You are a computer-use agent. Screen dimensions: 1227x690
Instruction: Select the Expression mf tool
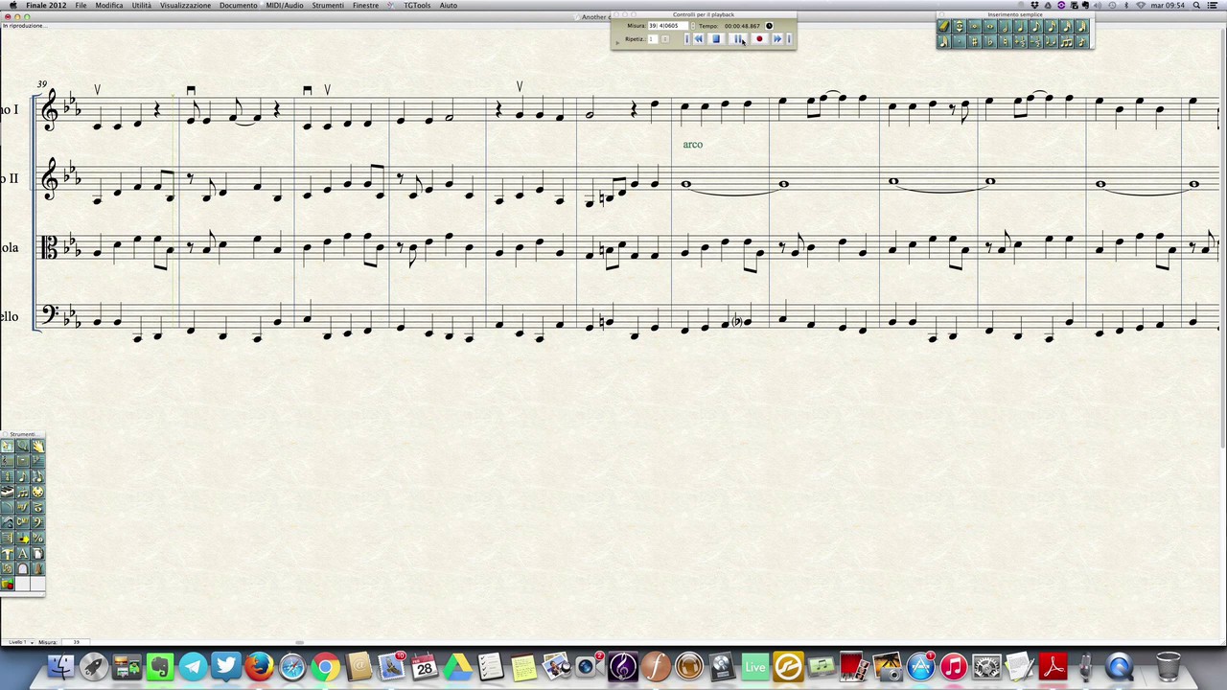coord(23,507)
